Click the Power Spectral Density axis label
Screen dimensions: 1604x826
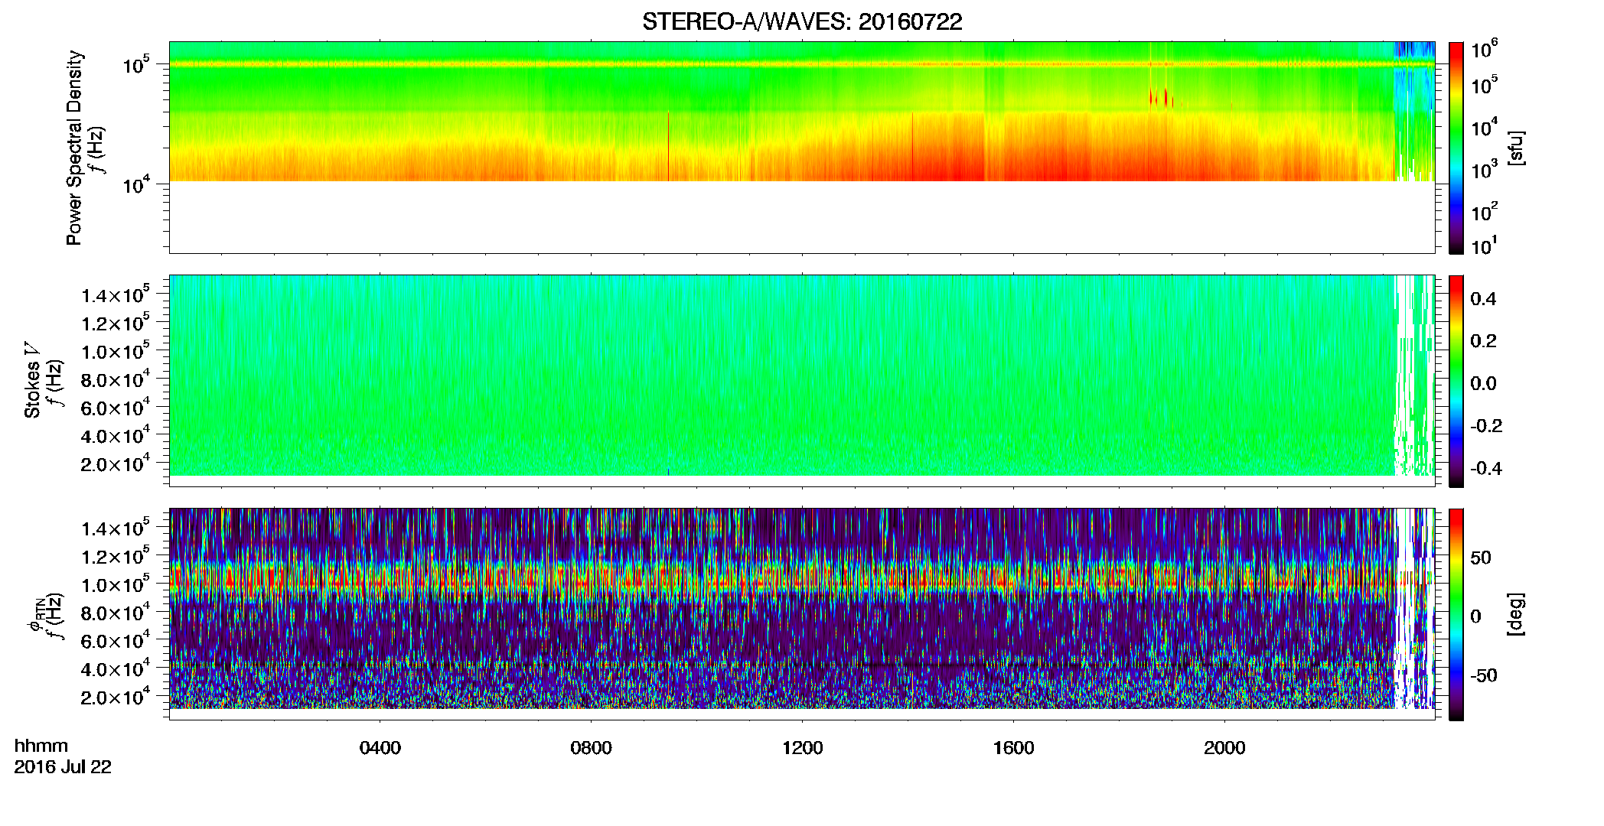[x=74, y=148]
